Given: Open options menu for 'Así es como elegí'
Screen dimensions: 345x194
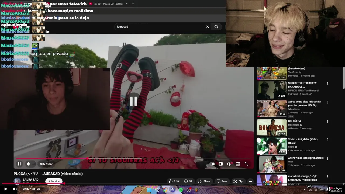Looking at the screenshot, I should point(327,102).
